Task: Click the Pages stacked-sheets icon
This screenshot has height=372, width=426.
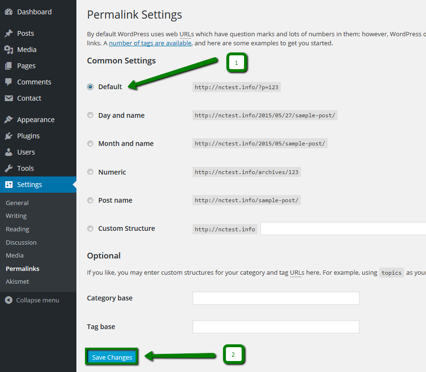Action: tap(9, 66)
